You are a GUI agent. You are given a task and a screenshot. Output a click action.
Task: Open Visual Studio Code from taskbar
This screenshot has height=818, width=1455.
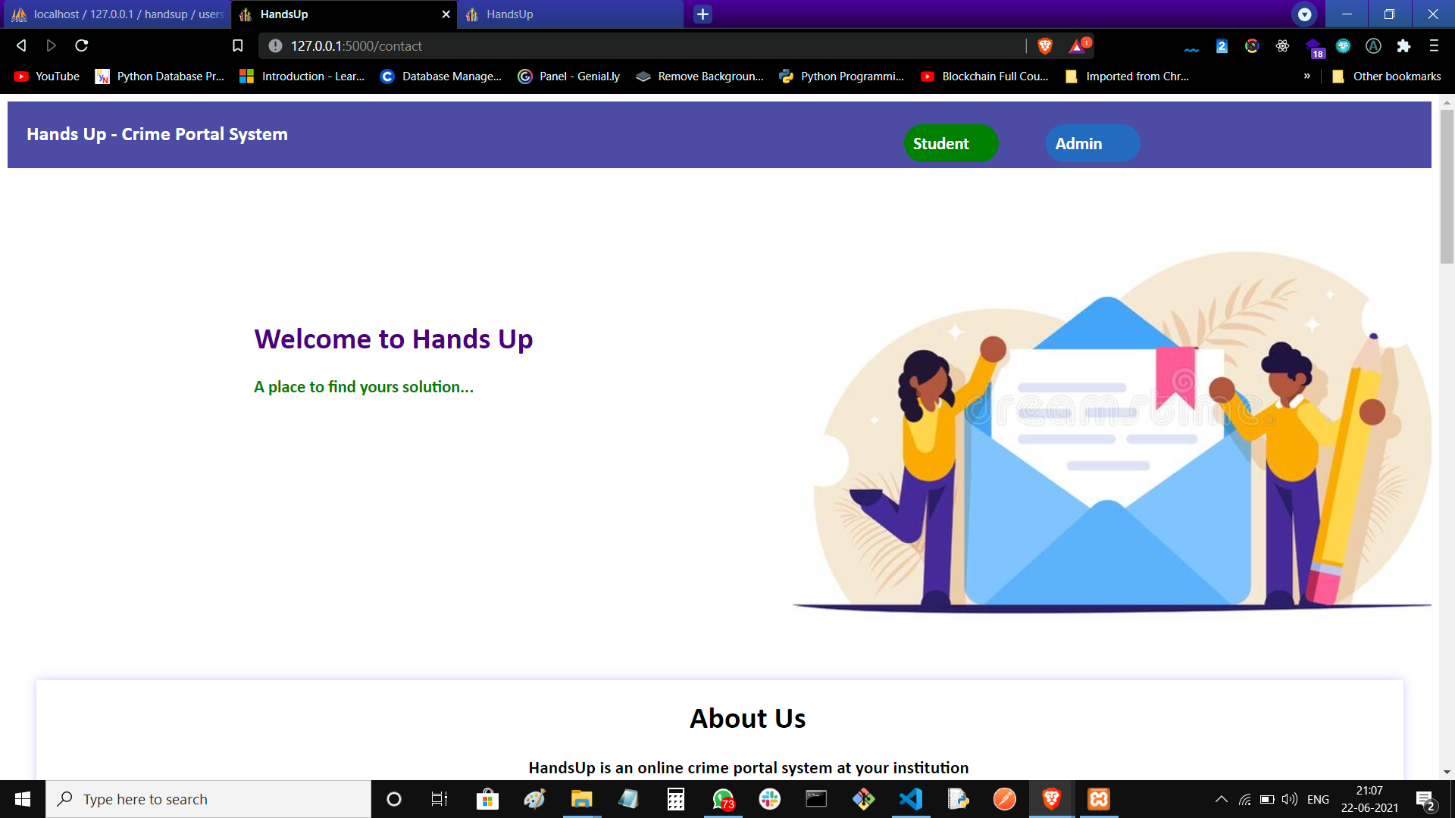tap(910, 799)
